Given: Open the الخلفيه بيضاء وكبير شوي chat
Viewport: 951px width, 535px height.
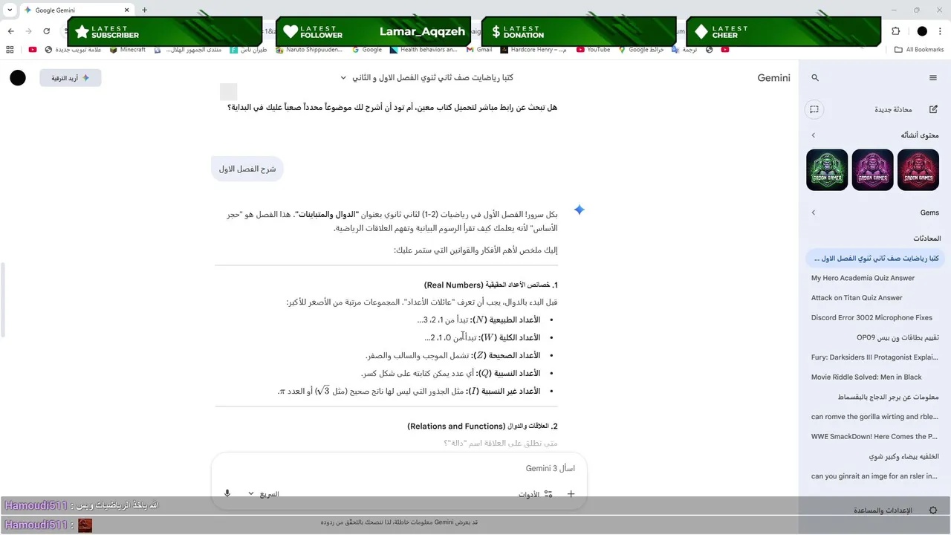Looking at the screenshot, I should click(x=874, y=456).
